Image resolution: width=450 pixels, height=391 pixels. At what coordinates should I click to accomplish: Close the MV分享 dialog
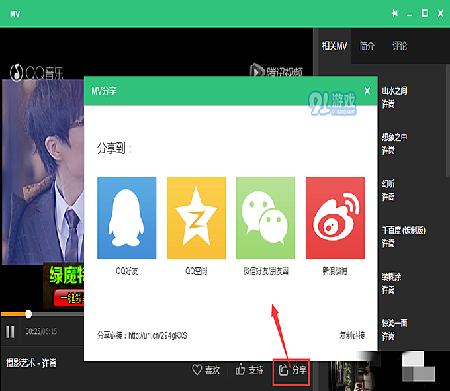click(367, 91)
